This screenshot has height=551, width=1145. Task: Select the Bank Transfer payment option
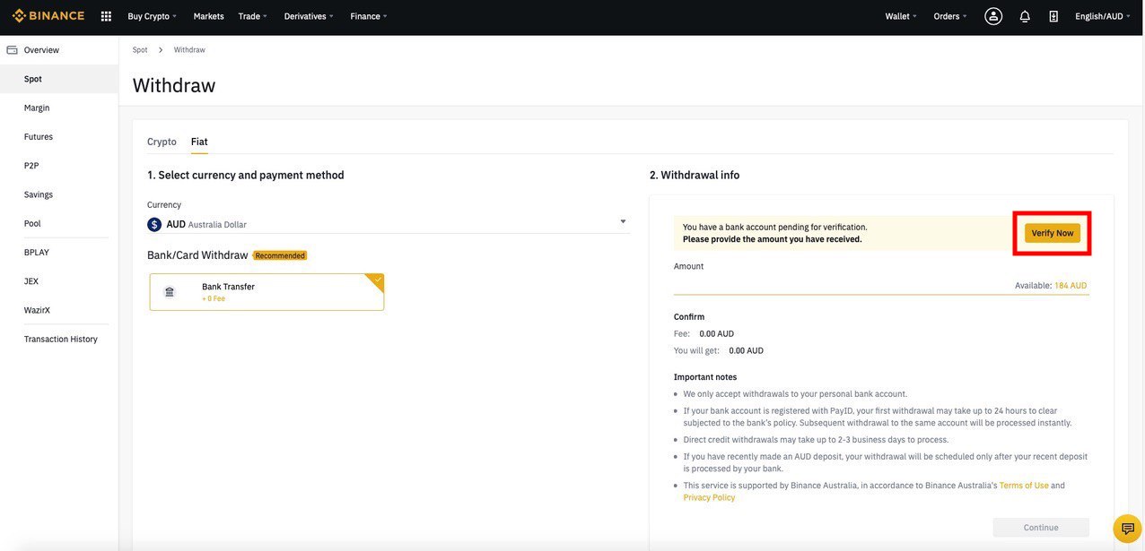(267, 292)
